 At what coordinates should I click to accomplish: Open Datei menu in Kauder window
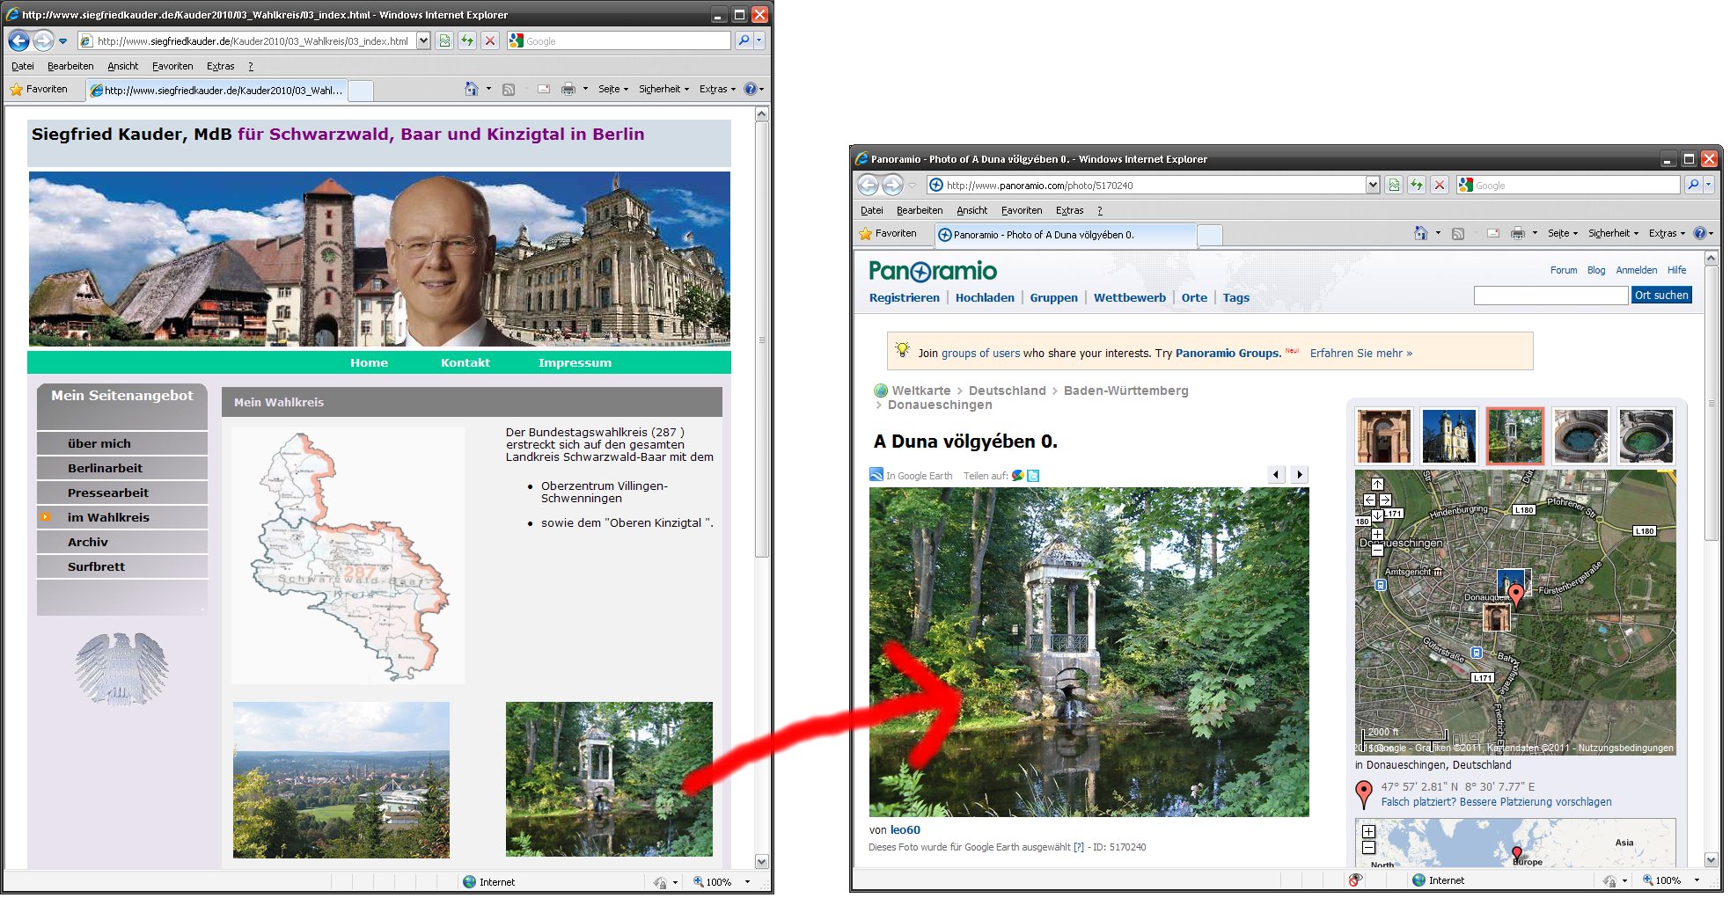point(23,66)
